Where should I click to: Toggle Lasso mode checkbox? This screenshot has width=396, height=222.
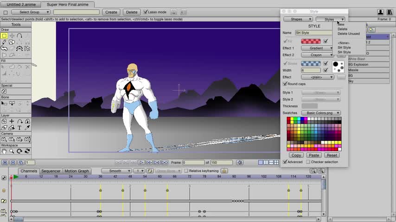[146, 12]
